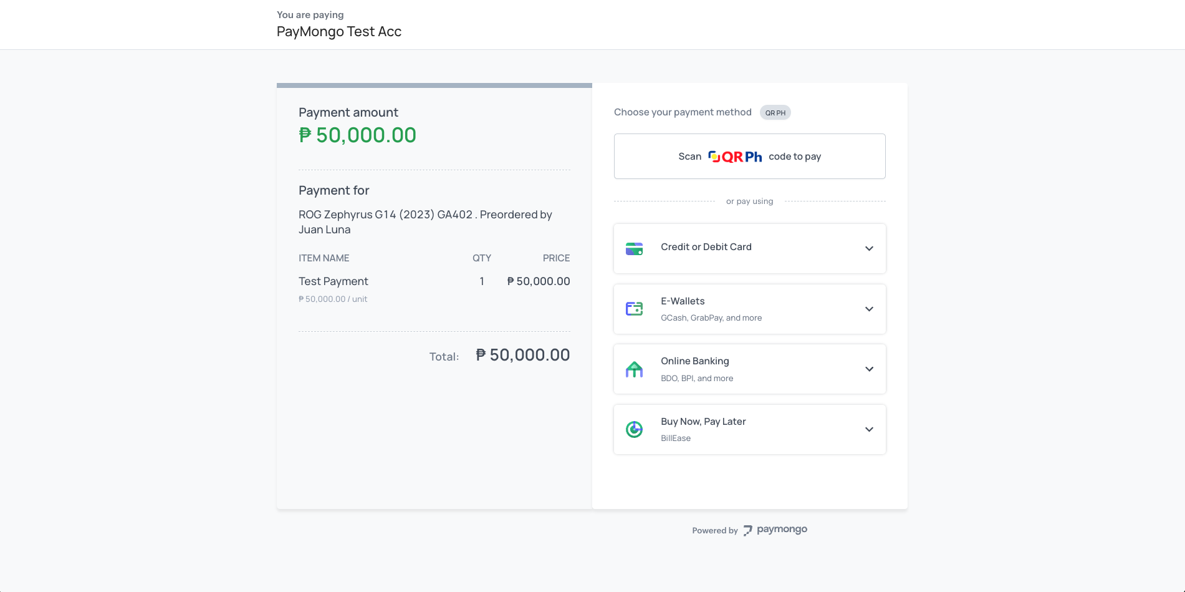Image resolution: width=1185 pixels, height=592 pixels.
Task: Click the Test Payment item name
Action: [x=333, y=281]
